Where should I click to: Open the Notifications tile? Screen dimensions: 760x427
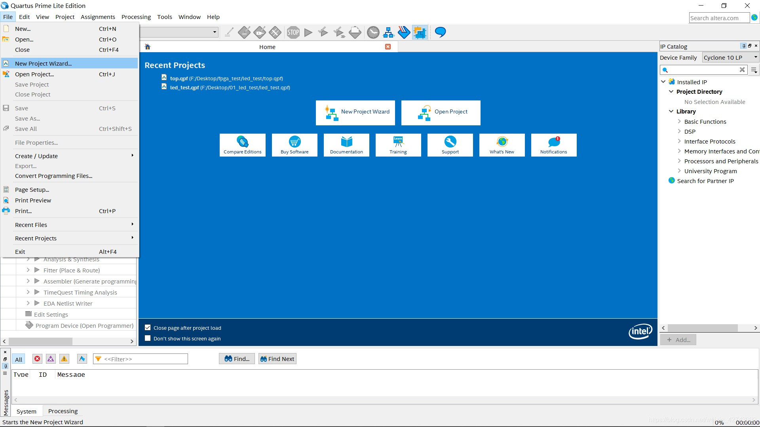pos(553,145)
